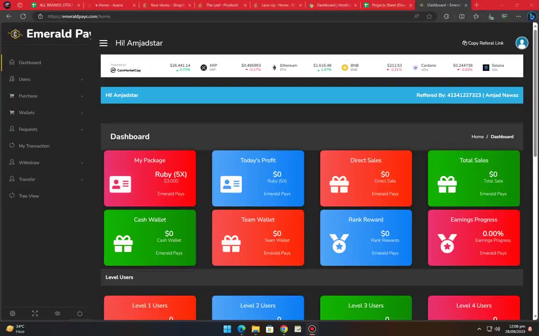The width and height of the screenshot is (539, 336).
Task: Click the $26,441.14 price in ticker
Action: (x=180, y=65)
